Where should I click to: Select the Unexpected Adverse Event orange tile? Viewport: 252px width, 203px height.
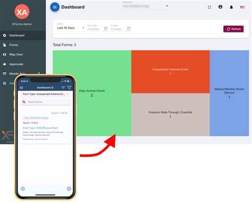coord(170,72)
